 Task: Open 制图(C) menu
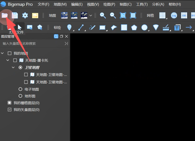pyautogui.click(x=126, y=4)
